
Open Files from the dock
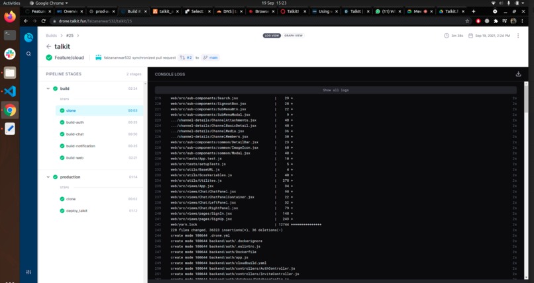click(x=10, y=73)
